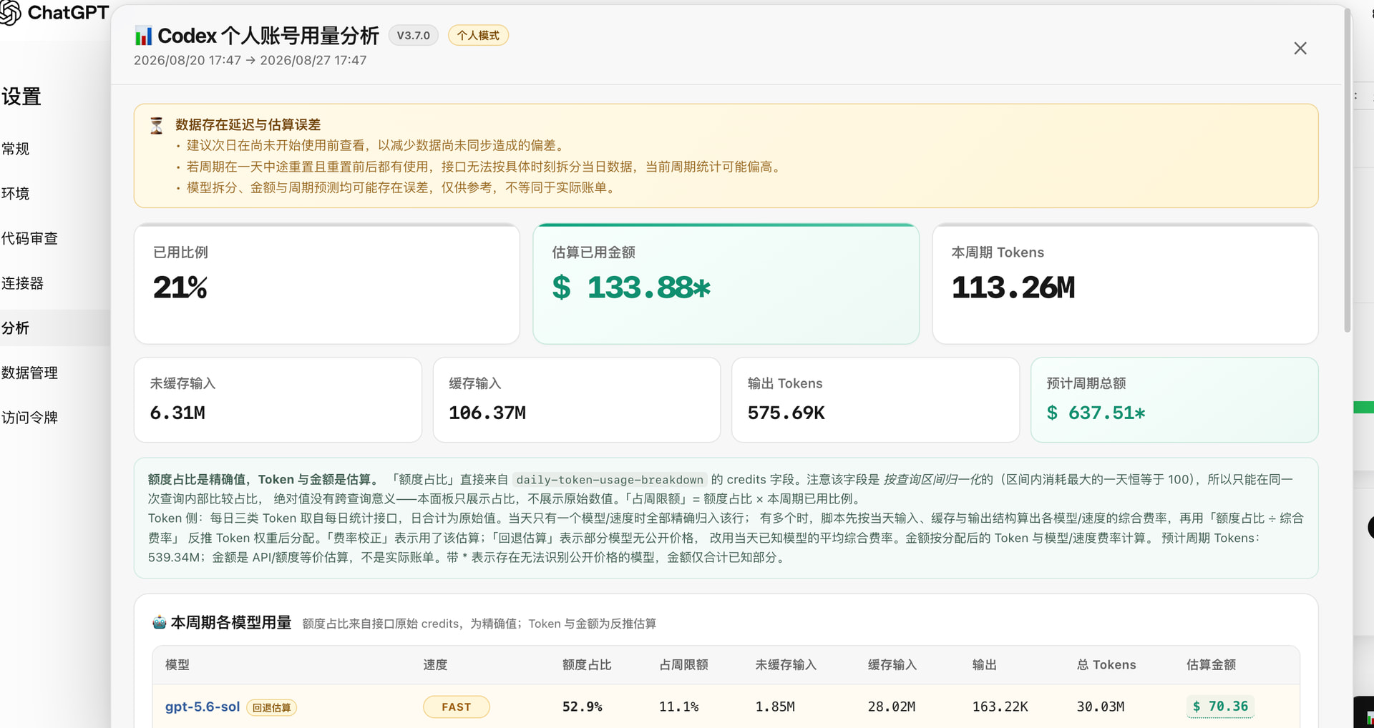The image size is (1374, 728).
Task: Click the FAST speed badge
Action: coord(457,707)
